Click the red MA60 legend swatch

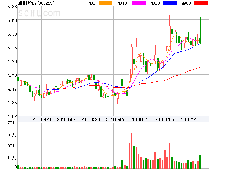click(x=201, y=3)
